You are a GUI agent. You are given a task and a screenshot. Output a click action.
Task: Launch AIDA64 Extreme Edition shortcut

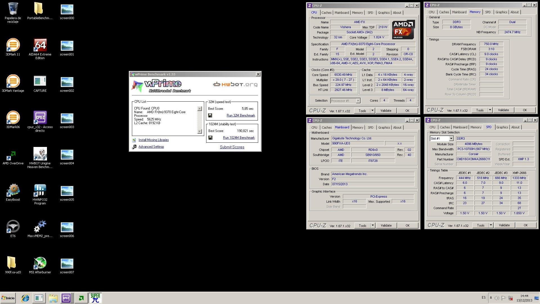pos(40,49)
